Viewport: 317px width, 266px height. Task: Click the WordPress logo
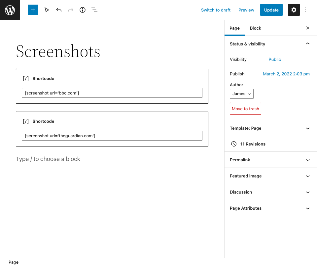pos(10,10)
